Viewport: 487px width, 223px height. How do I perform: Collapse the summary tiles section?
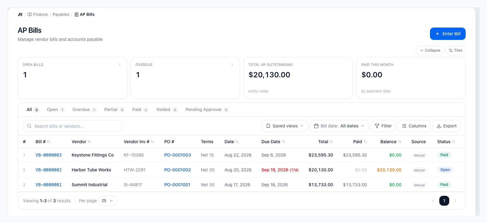(430, 50)
